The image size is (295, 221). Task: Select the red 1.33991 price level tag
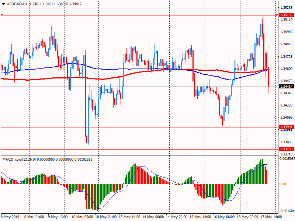click(x=286, y=127)
